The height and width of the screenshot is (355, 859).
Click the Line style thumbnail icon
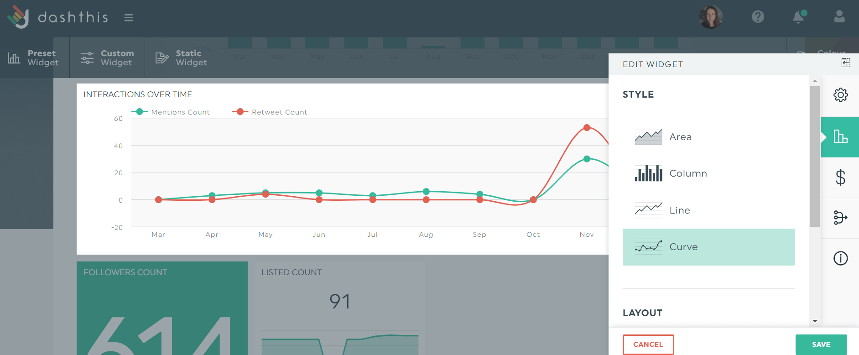coord(648,210)
